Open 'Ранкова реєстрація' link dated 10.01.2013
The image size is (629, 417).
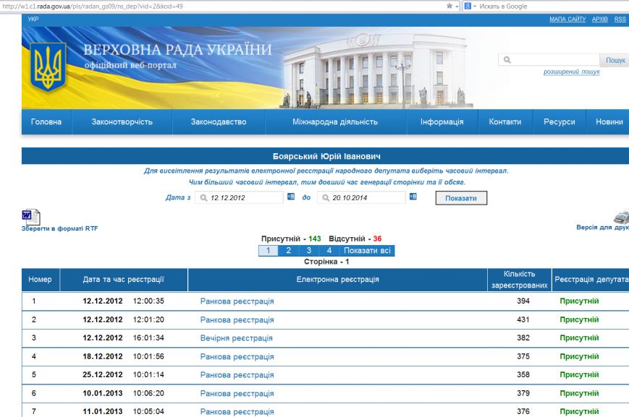click(x=237, y=393)
